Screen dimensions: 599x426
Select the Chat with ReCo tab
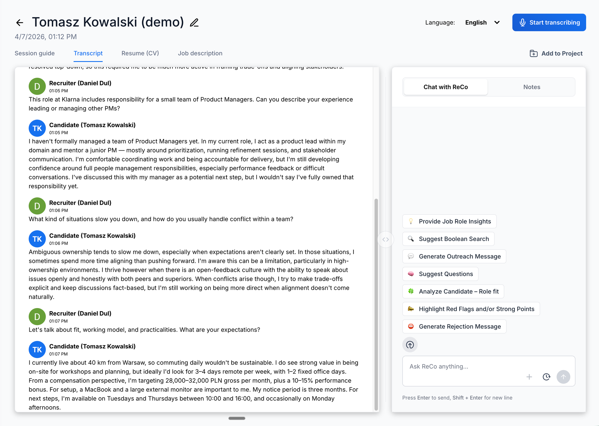click(x=446, y=87)
